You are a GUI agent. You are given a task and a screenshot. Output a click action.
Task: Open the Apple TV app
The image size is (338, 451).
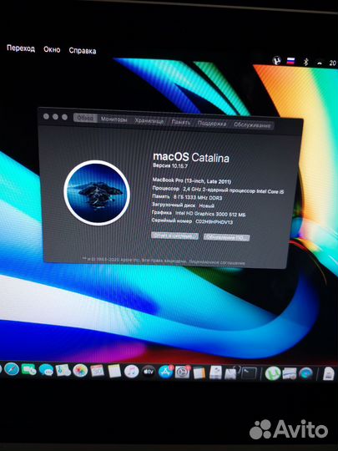[149, 372]
